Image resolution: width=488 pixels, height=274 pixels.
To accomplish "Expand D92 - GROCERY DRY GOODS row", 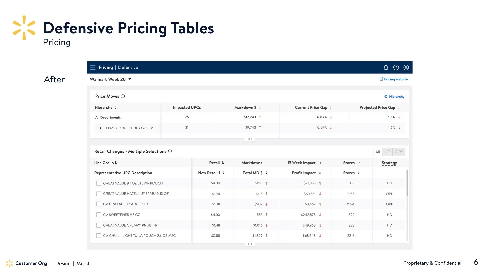I will tap(100, 128).
